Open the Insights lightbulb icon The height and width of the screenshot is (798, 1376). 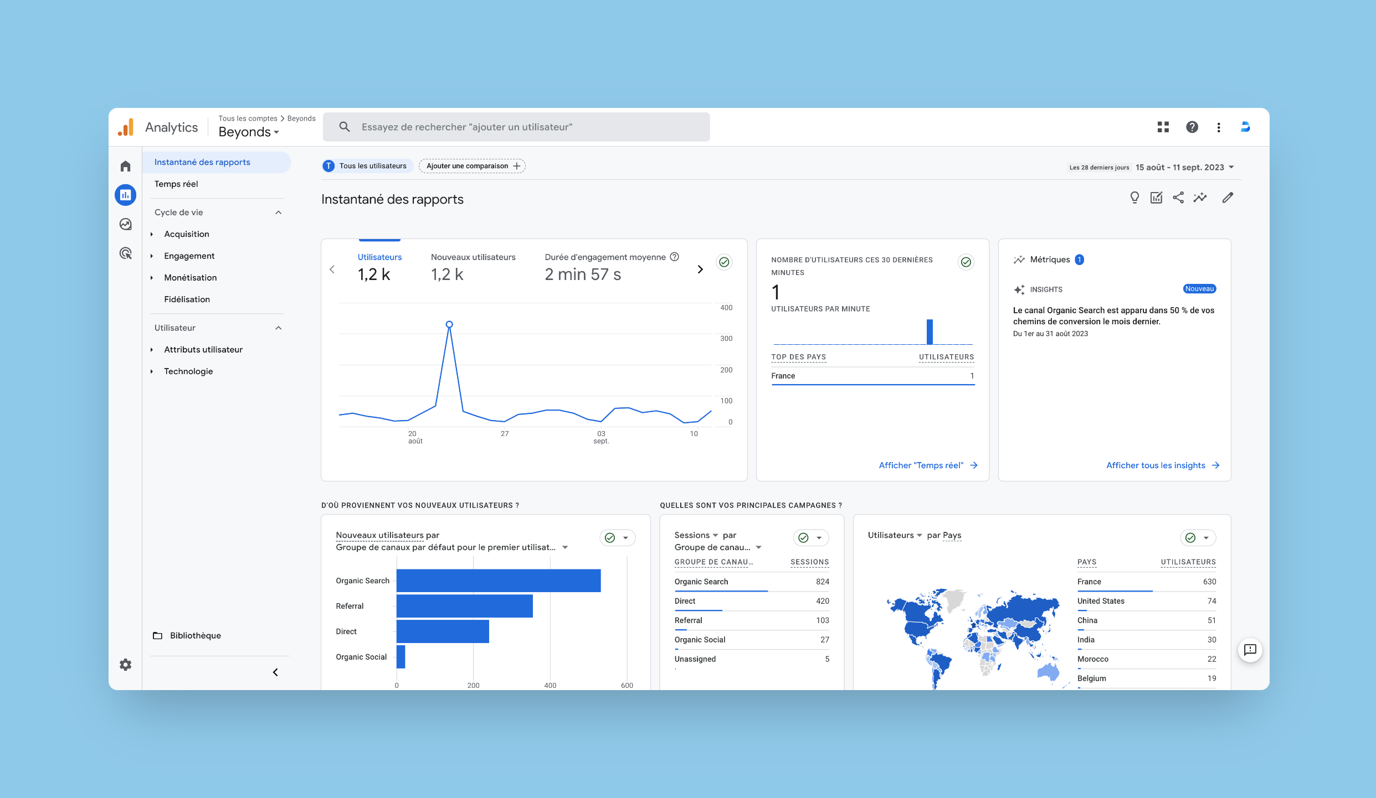coord(1134,198)
